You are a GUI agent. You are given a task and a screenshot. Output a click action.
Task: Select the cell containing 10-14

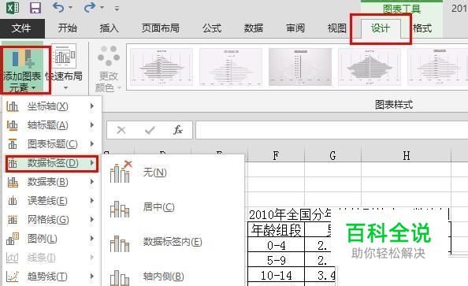[276, 275]
